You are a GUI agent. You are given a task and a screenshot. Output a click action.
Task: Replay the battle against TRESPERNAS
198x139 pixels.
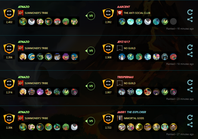coord(190,82)
